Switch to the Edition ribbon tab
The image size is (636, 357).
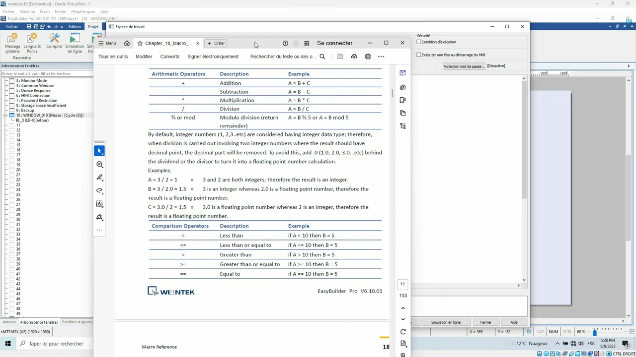click(75, 27)
